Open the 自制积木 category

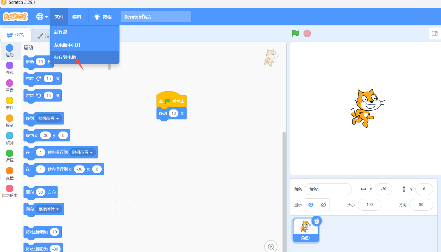tap(10, 191)
